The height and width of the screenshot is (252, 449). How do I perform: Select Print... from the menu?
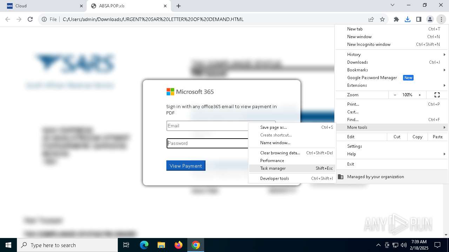point(391,104)
